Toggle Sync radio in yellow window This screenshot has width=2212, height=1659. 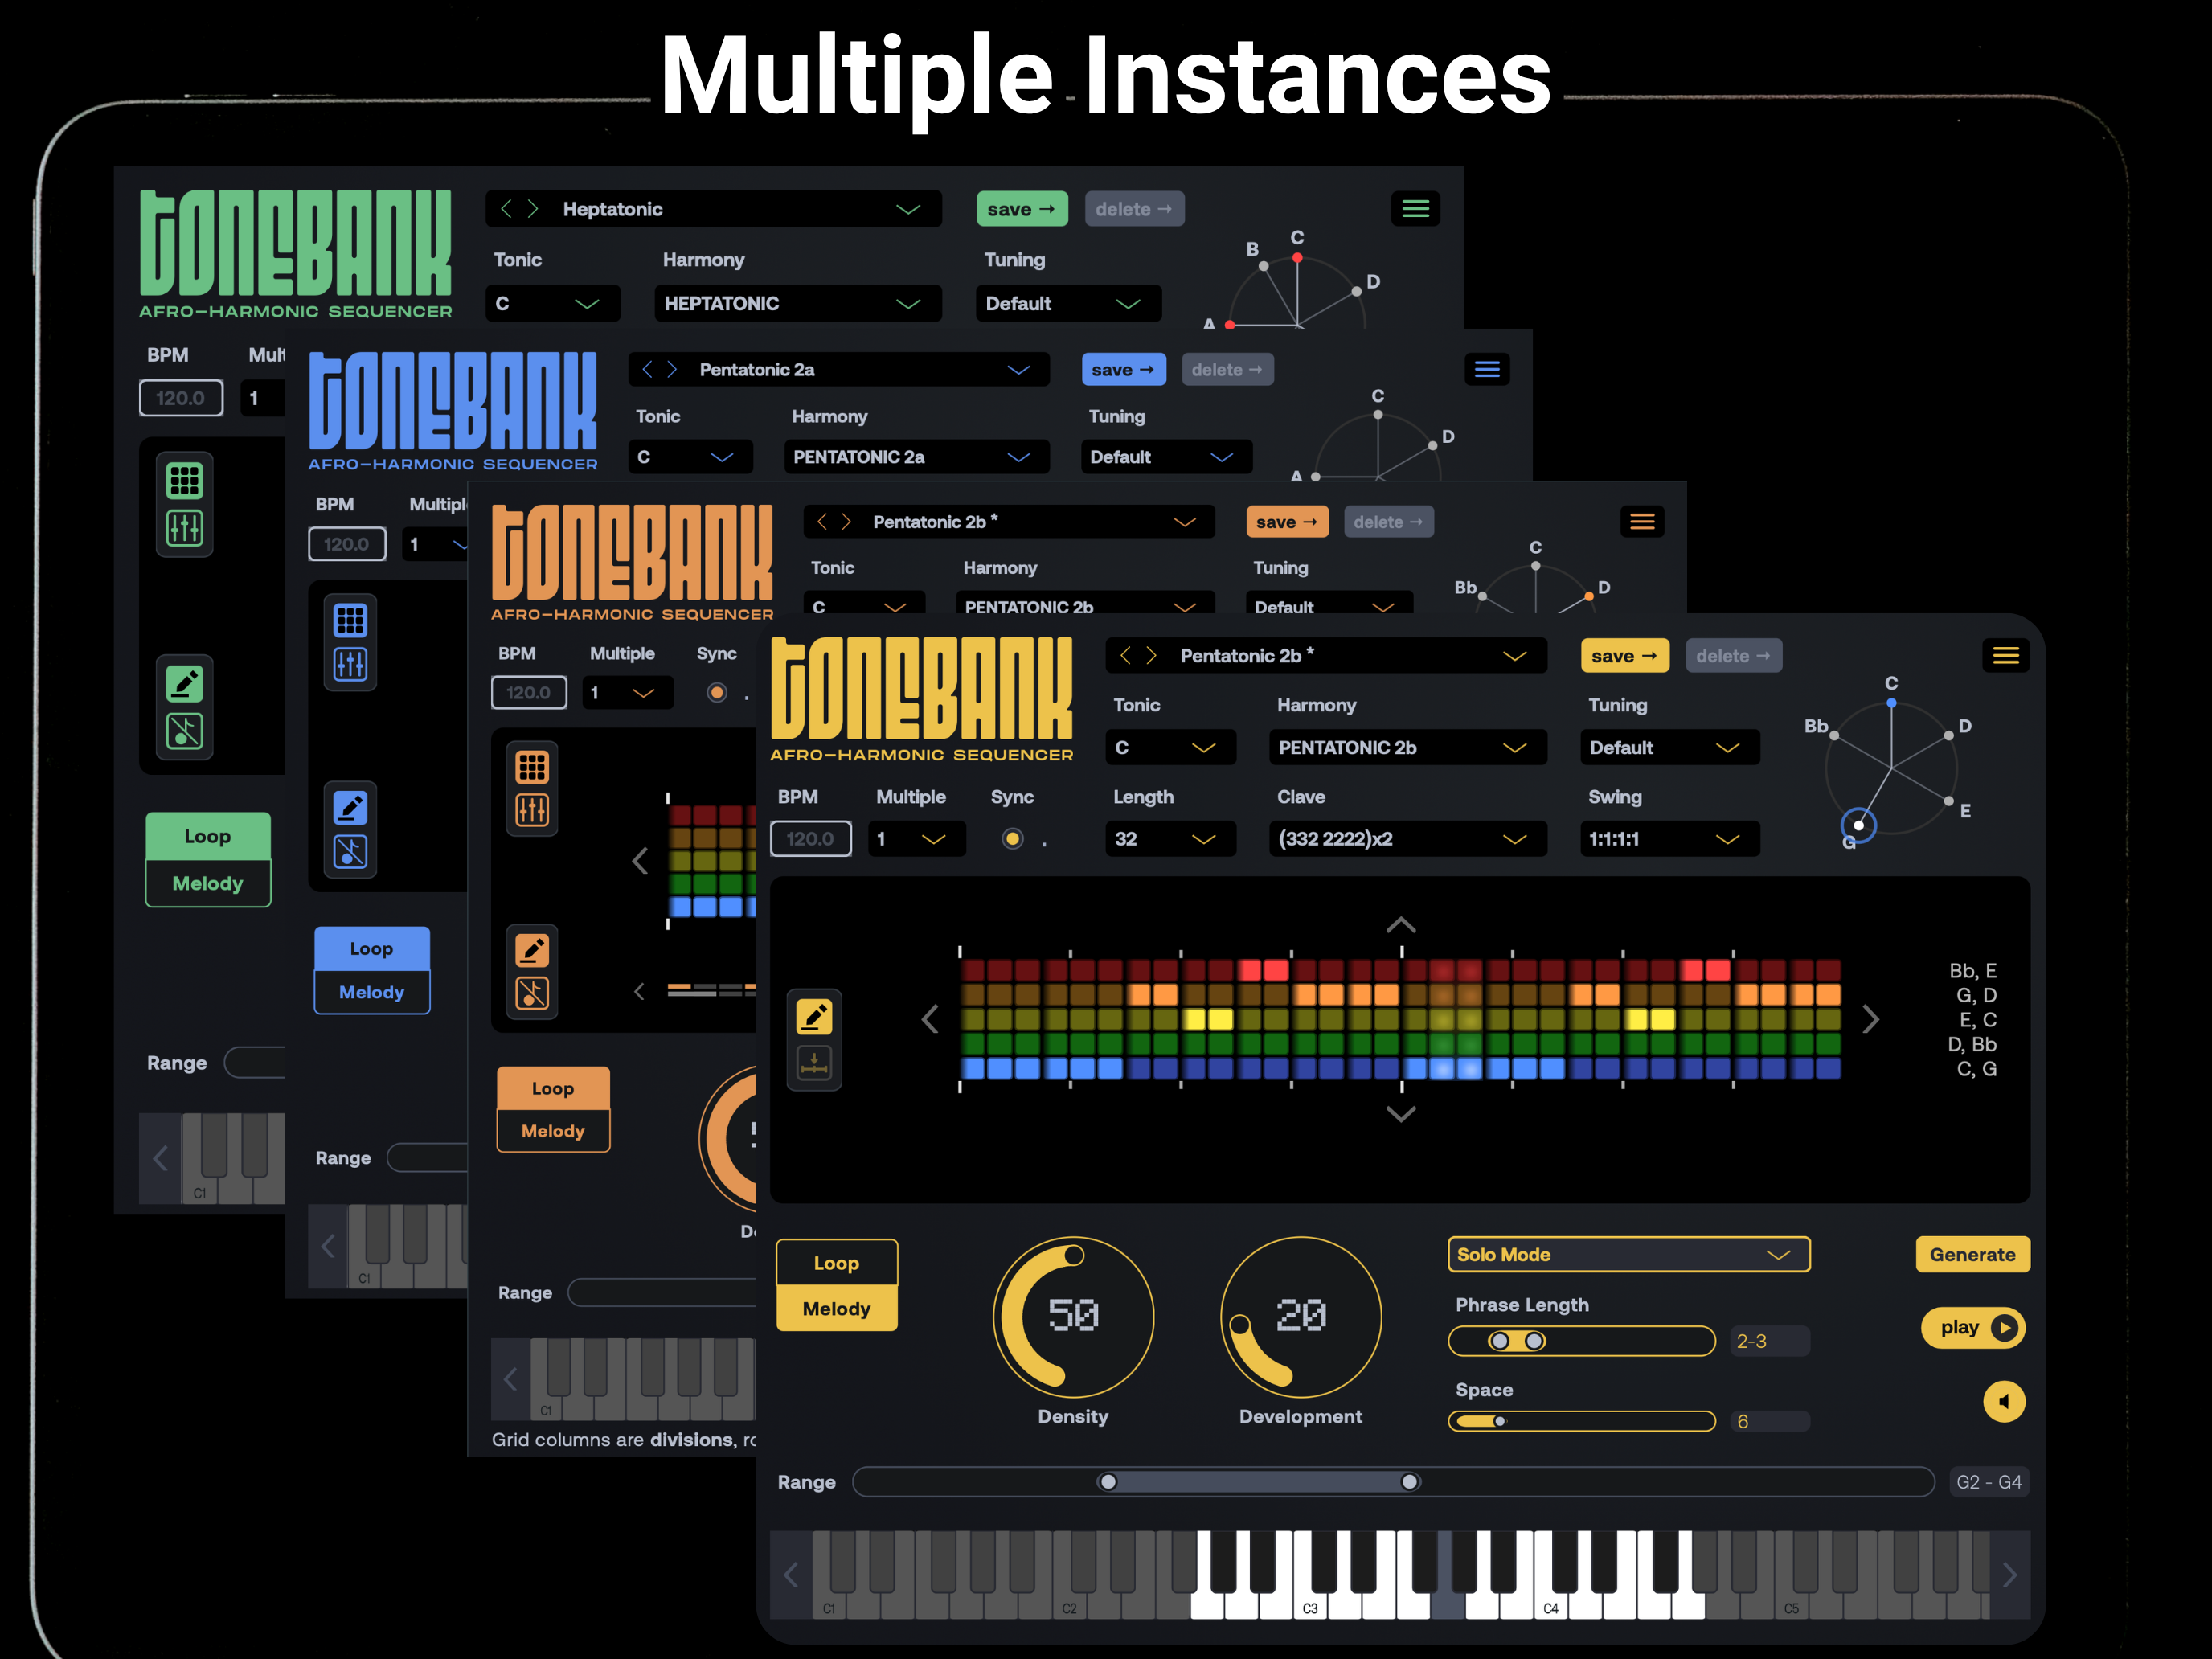coord(1012,839)
